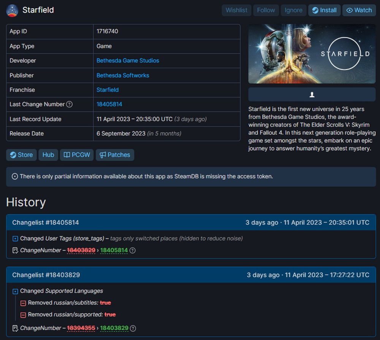The image size is (380, 340).
Task: Select the App ID value 1716740
Action: click(x=108, y=31)
